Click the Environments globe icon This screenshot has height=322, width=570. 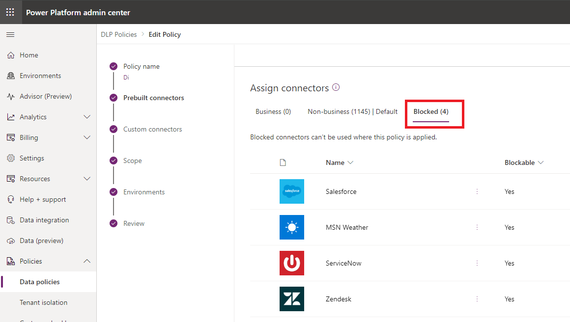pyautogui.click(x=11, y=76)
